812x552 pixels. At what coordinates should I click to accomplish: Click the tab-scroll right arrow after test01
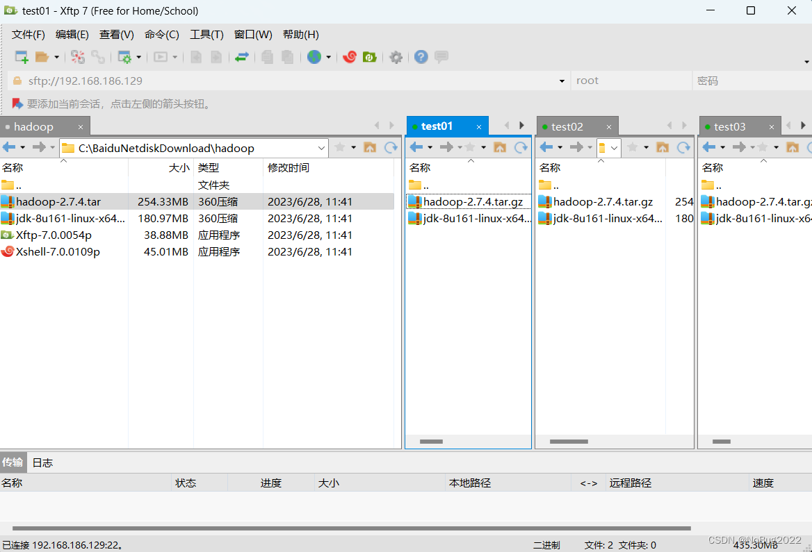521,125
